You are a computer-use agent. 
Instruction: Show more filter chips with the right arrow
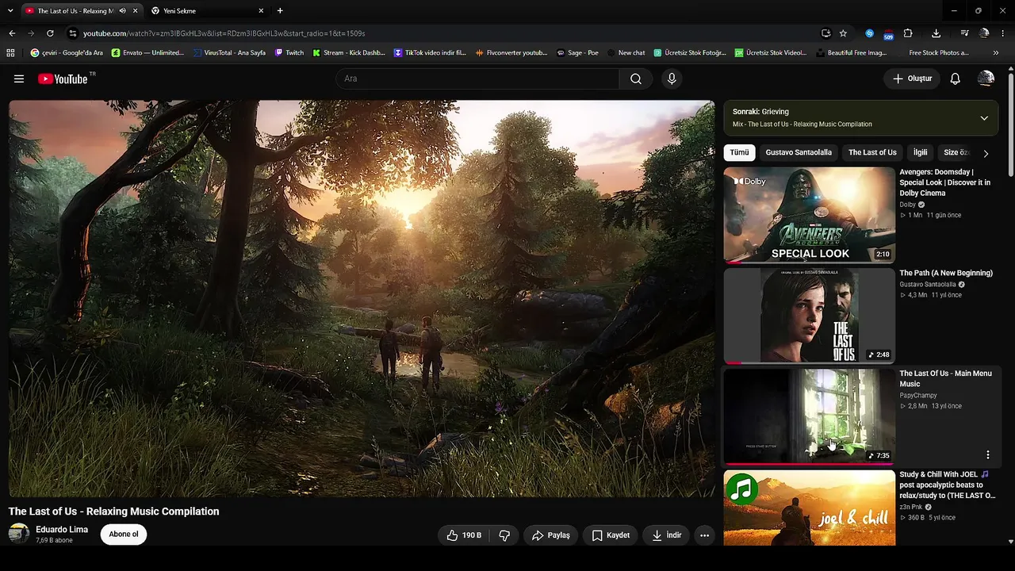coord(986,153)
